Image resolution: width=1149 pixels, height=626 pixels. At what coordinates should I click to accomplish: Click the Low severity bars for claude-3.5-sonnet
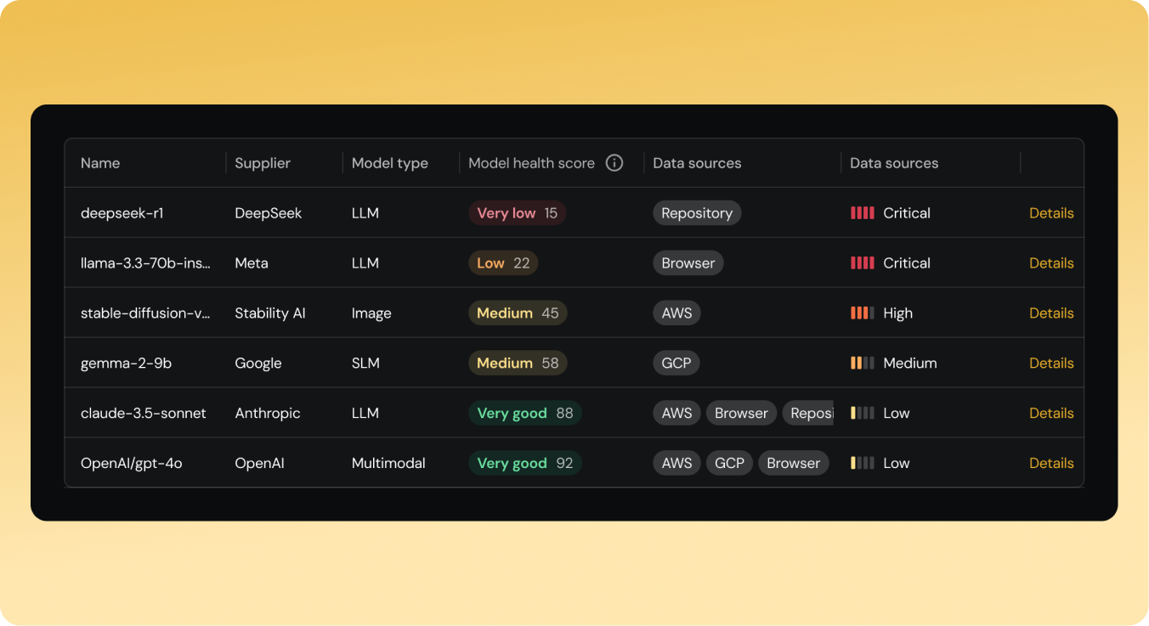click(863, 414)
